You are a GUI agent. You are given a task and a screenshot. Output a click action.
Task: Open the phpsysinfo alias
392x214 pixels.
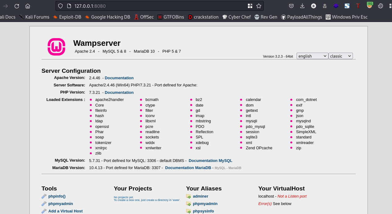coord(203,211)
